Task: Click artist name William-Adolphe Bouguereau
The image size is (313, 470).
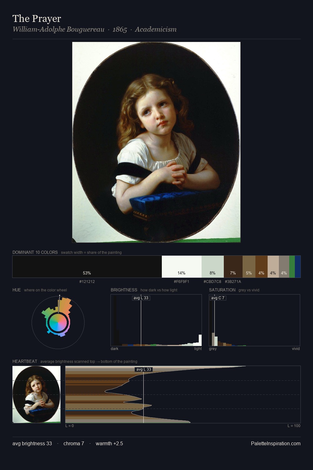Action: pyautogui.click(x=58, y=29)
